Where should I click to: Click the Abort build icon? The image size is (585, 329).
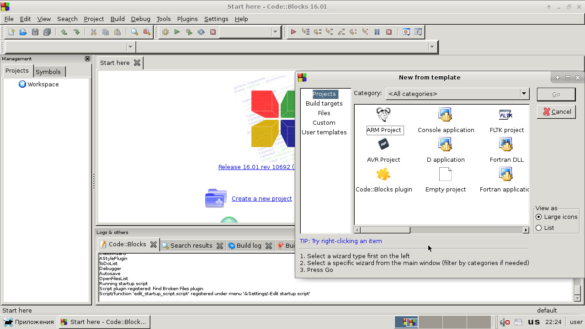[213, 32]
